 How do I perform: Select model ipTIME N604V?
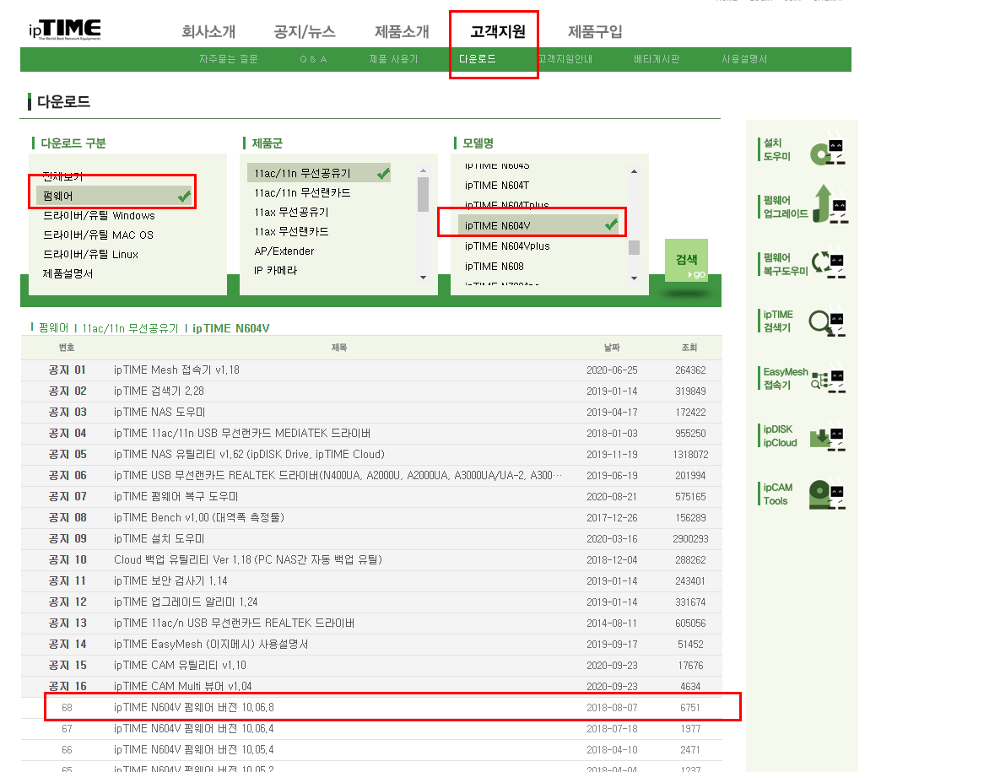(539, 225)
